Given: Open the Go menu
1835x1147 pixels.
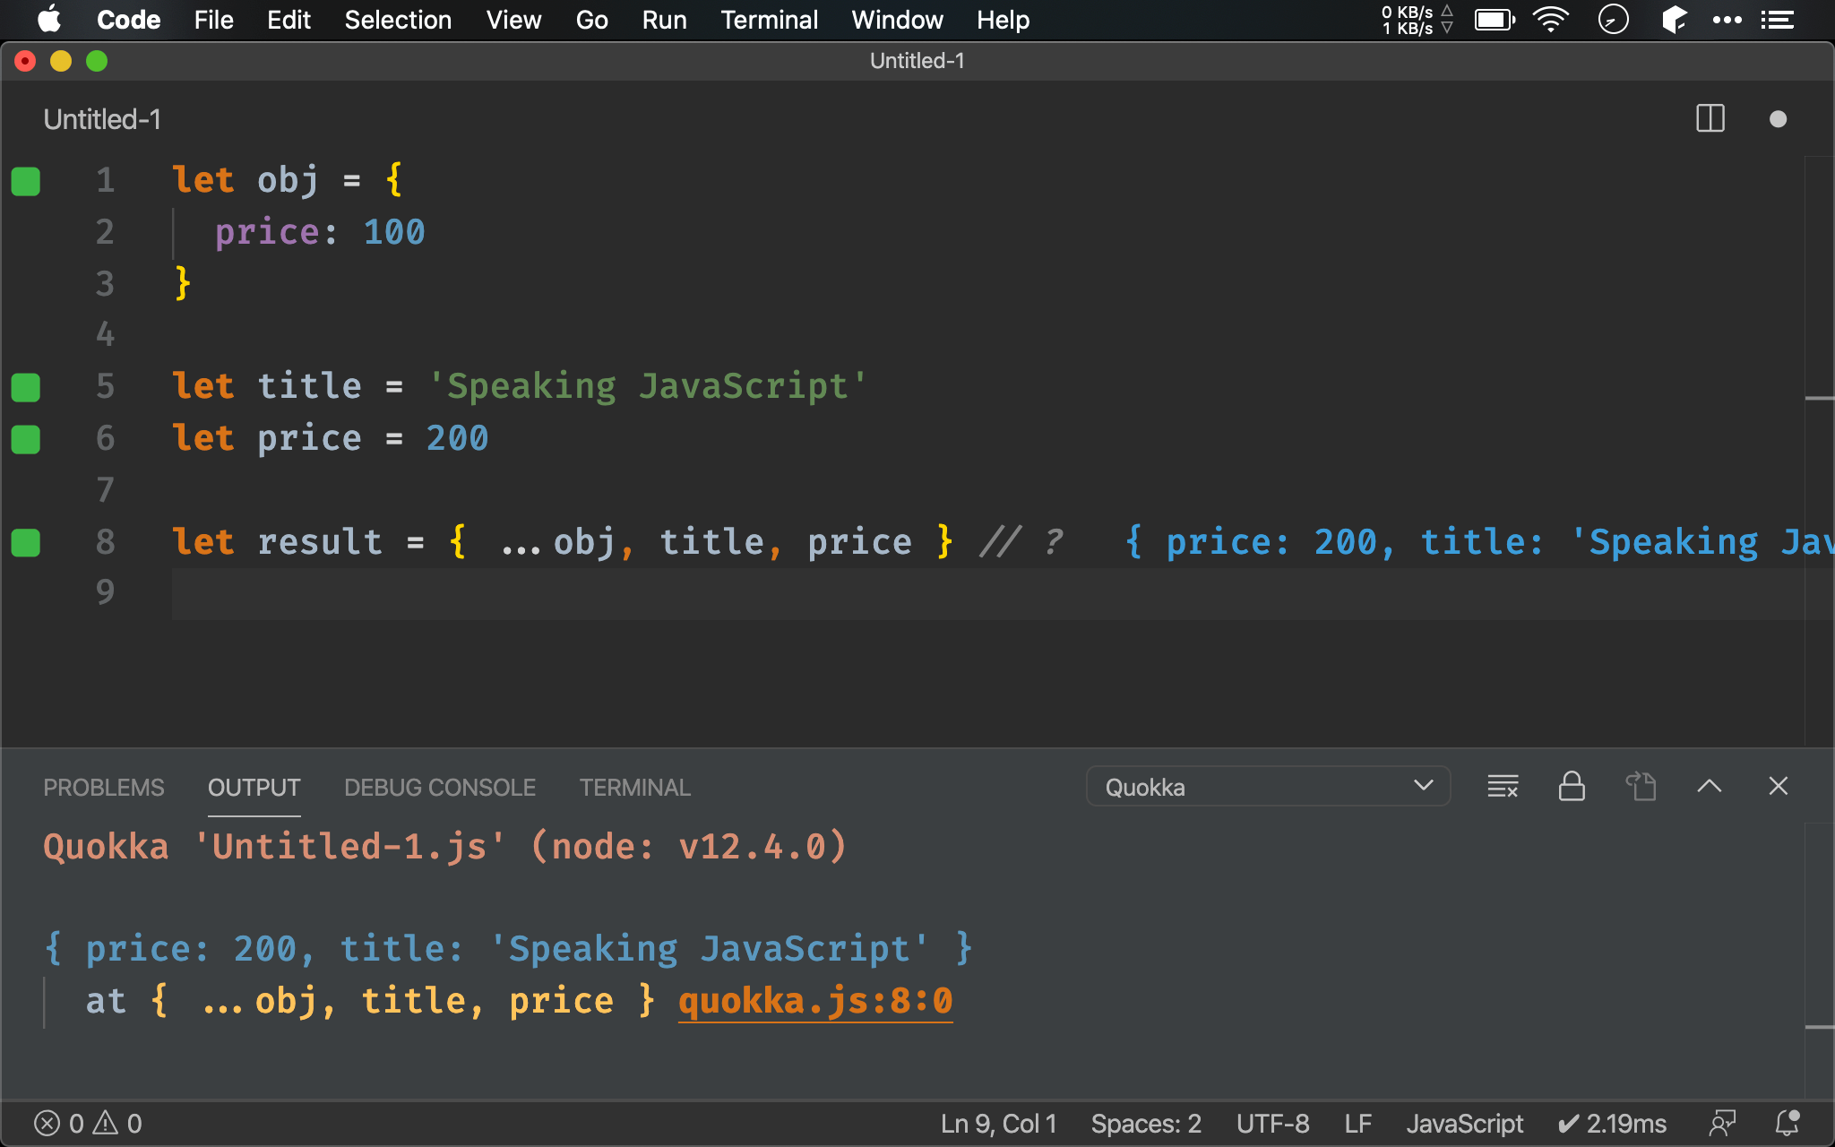Looking at the screenshot, I should [x=591, y=20].
